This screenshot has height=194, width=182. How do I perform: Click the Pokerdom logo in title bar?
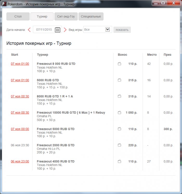(4, 4)
